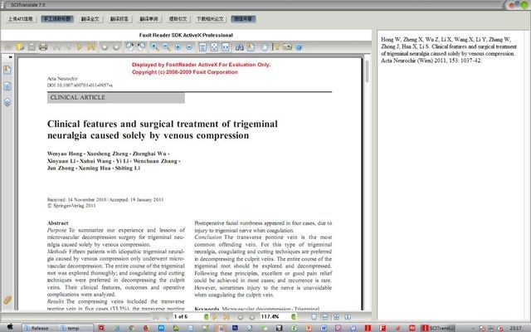Viewport: 531px width, 332px height.
Task: Click the binoculars find icon
Action: tap(240, 47)
